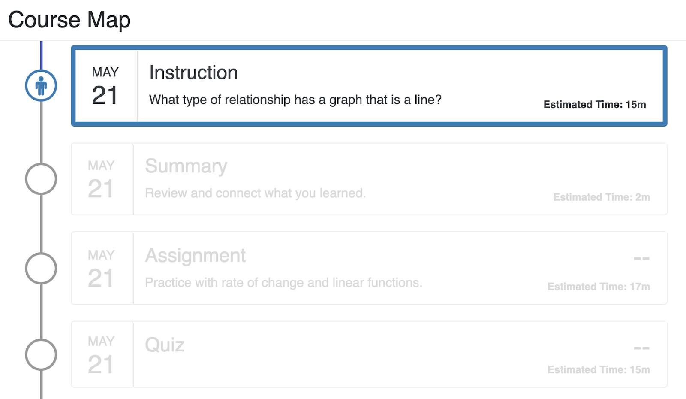Image resolution: width=686 pixels, height=399 pixels.
Task: Click the Assignment timeline circle marker
Action: click(41, 269)
